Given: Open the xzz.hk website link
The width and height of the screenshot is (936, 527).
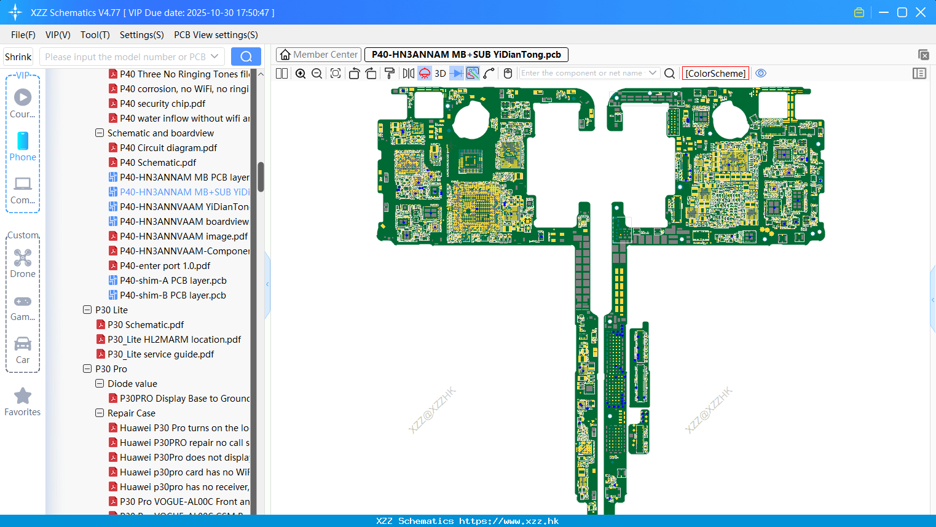Looking at the screenshot, I should pos(509,521).
